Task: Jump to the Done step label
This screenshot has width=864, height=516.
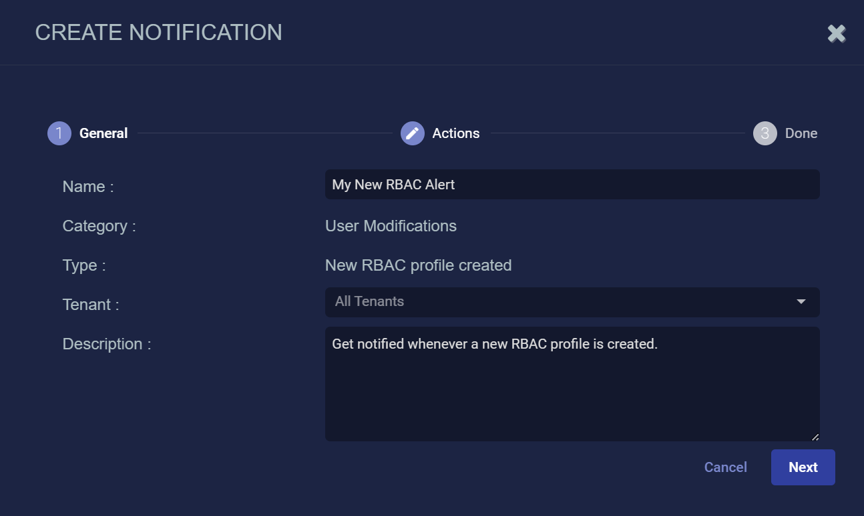Action: [801, 133]
